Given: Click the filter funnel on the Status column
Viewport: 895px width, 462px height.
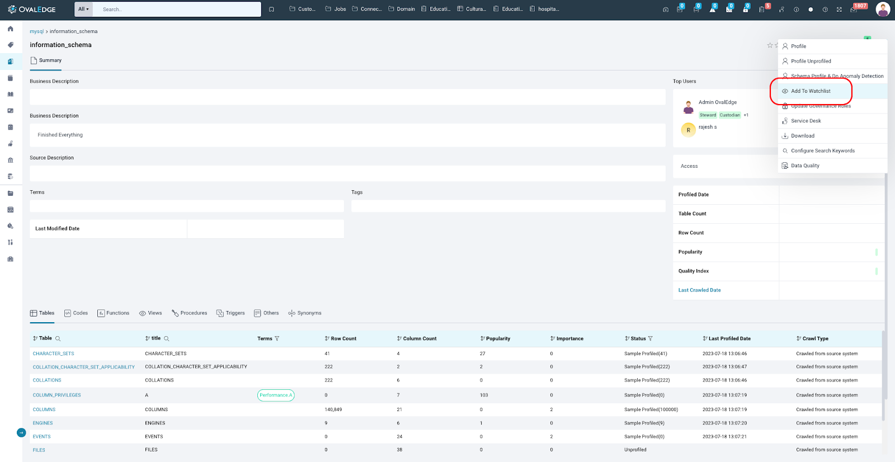Looking at the screenshot, I should [x=650, y=338].
